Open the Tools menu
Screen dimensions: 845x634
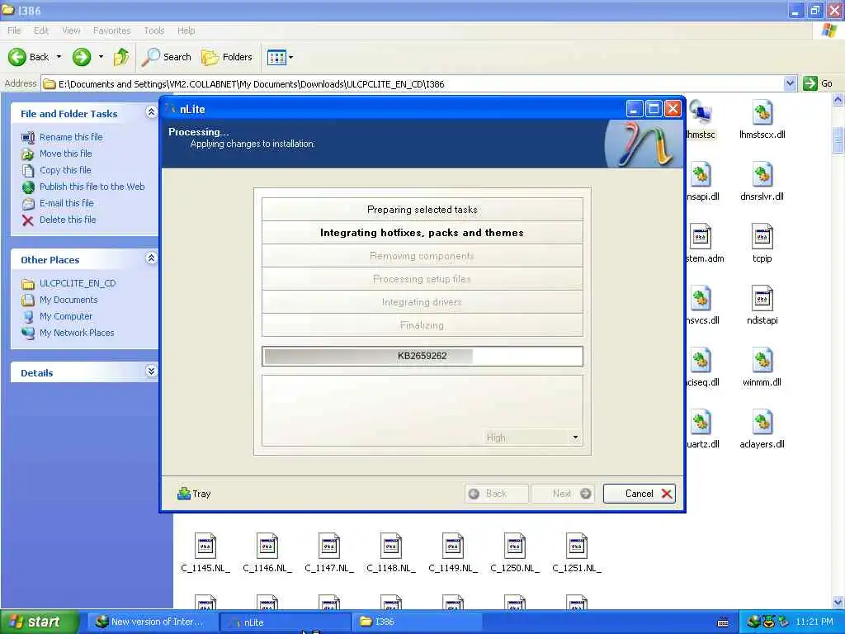[154, 31]
